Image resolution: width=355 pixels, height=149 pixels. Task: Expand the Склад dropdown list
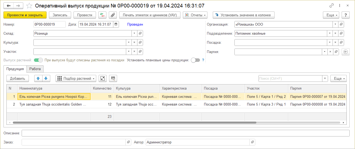[x=134, y=33]
